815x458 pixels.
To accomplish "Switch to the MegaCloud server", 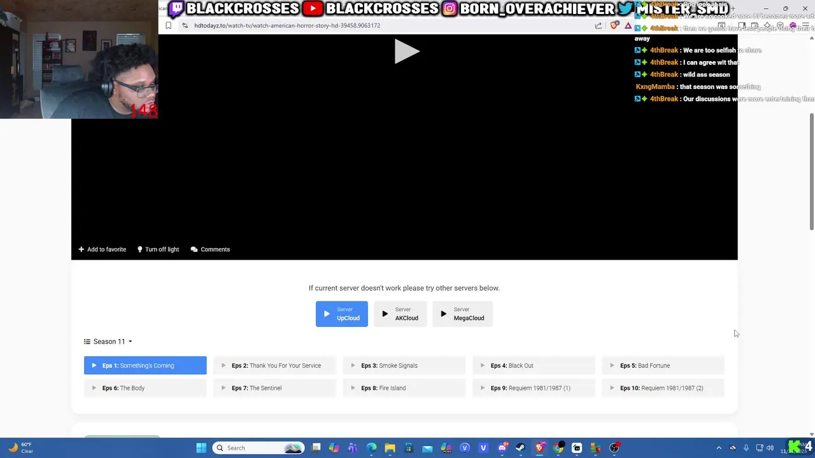I will pos(463,314).
